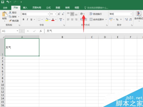The height and width of the screenshot is (107, 143).
Task: Click the Name Box showing A1
Action: tap(10, 31)
